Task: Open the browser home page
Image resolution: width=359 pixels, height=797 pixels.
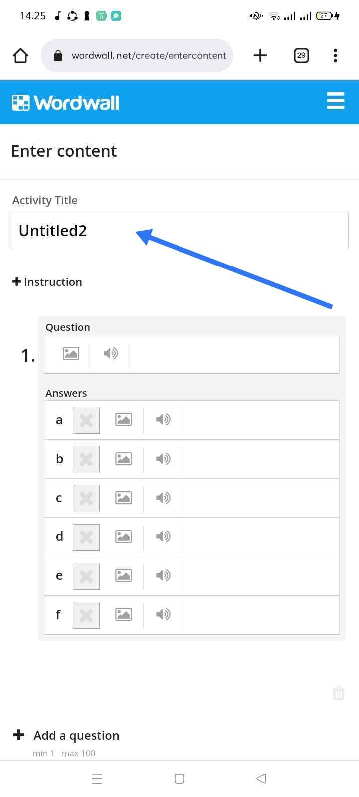Action: 20,55
